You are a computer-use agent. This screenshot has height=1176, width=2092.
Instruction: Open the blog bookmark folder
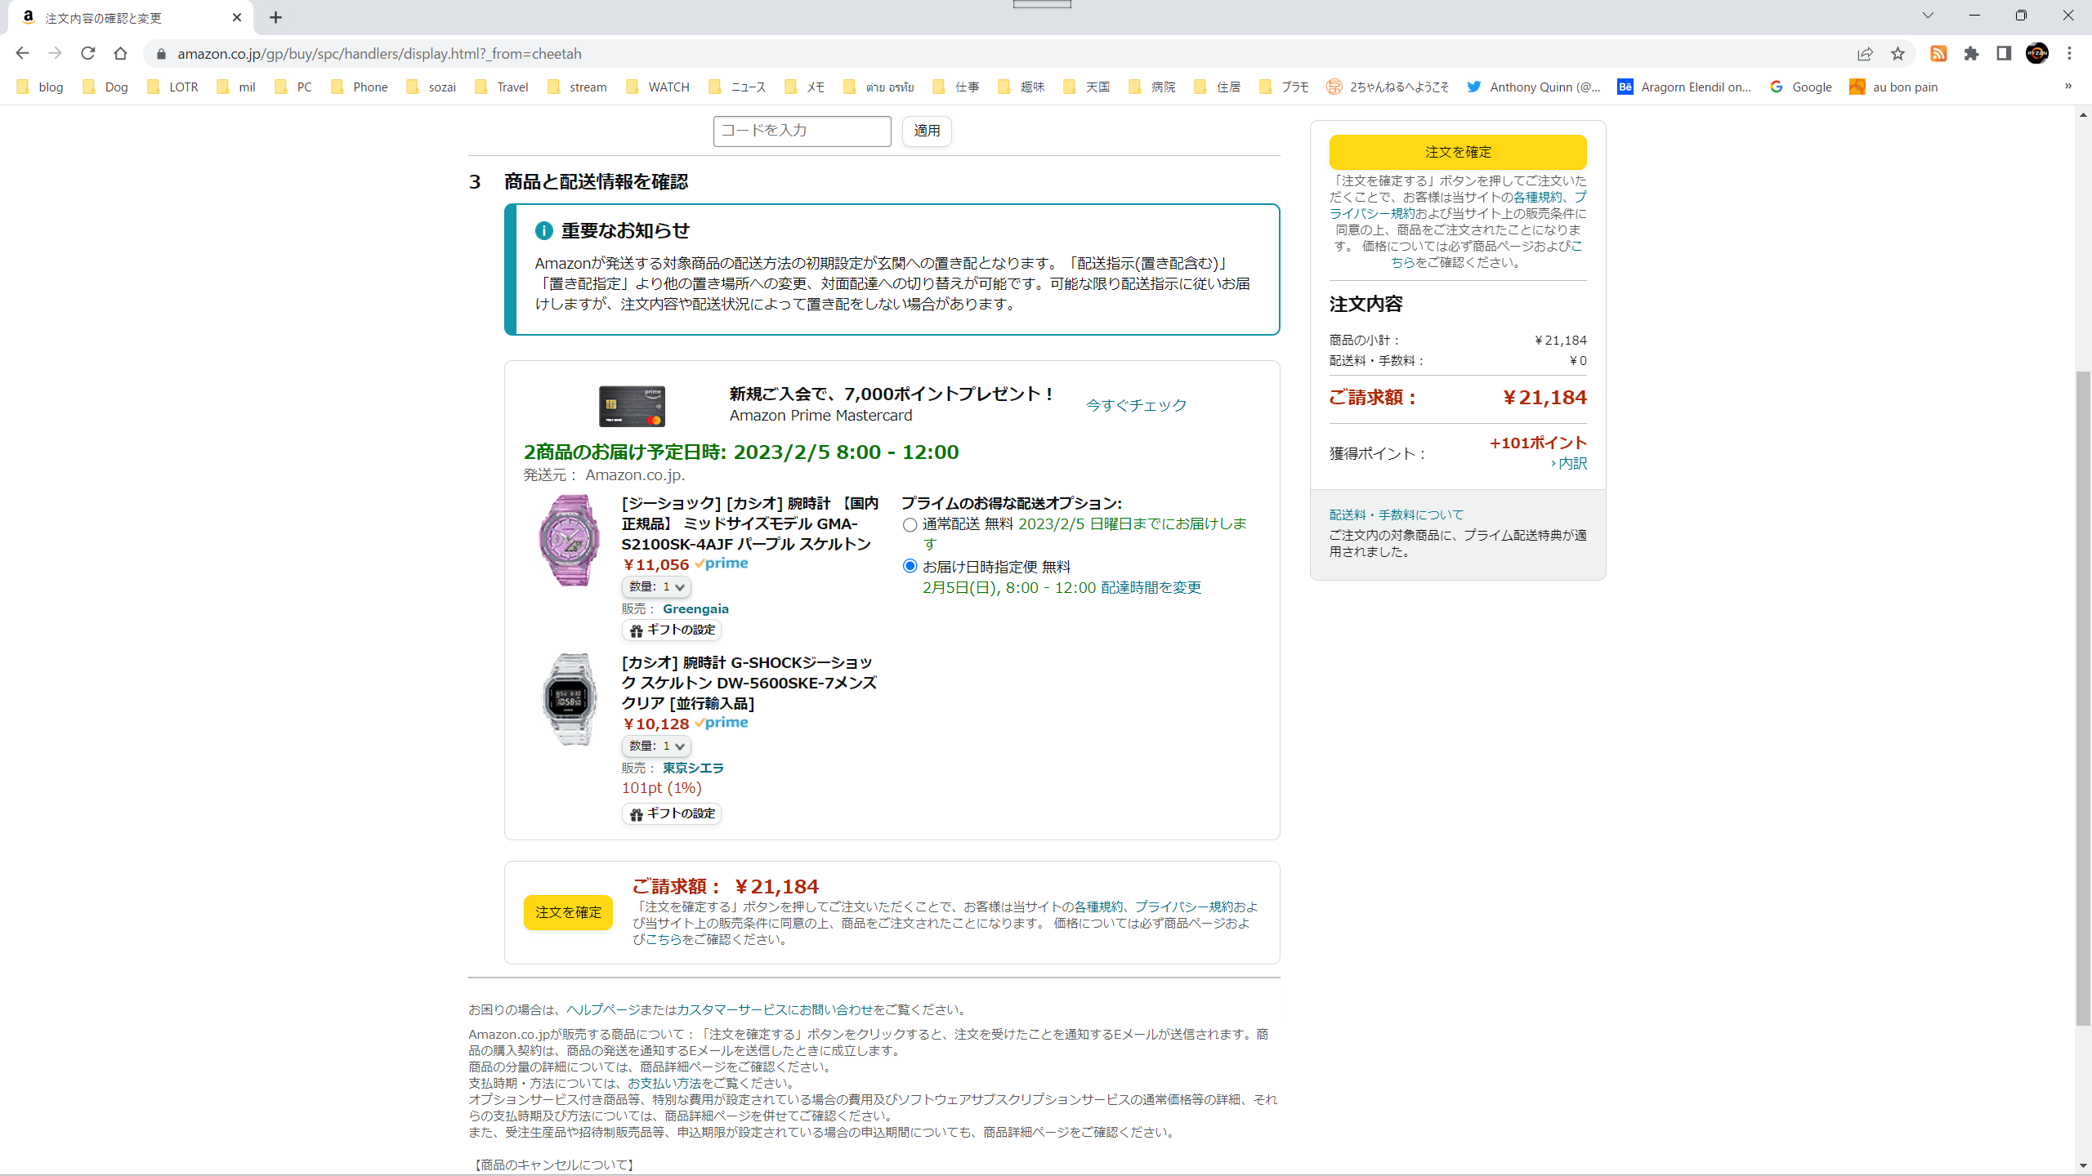pyautogui.click(x=40, y=87)
